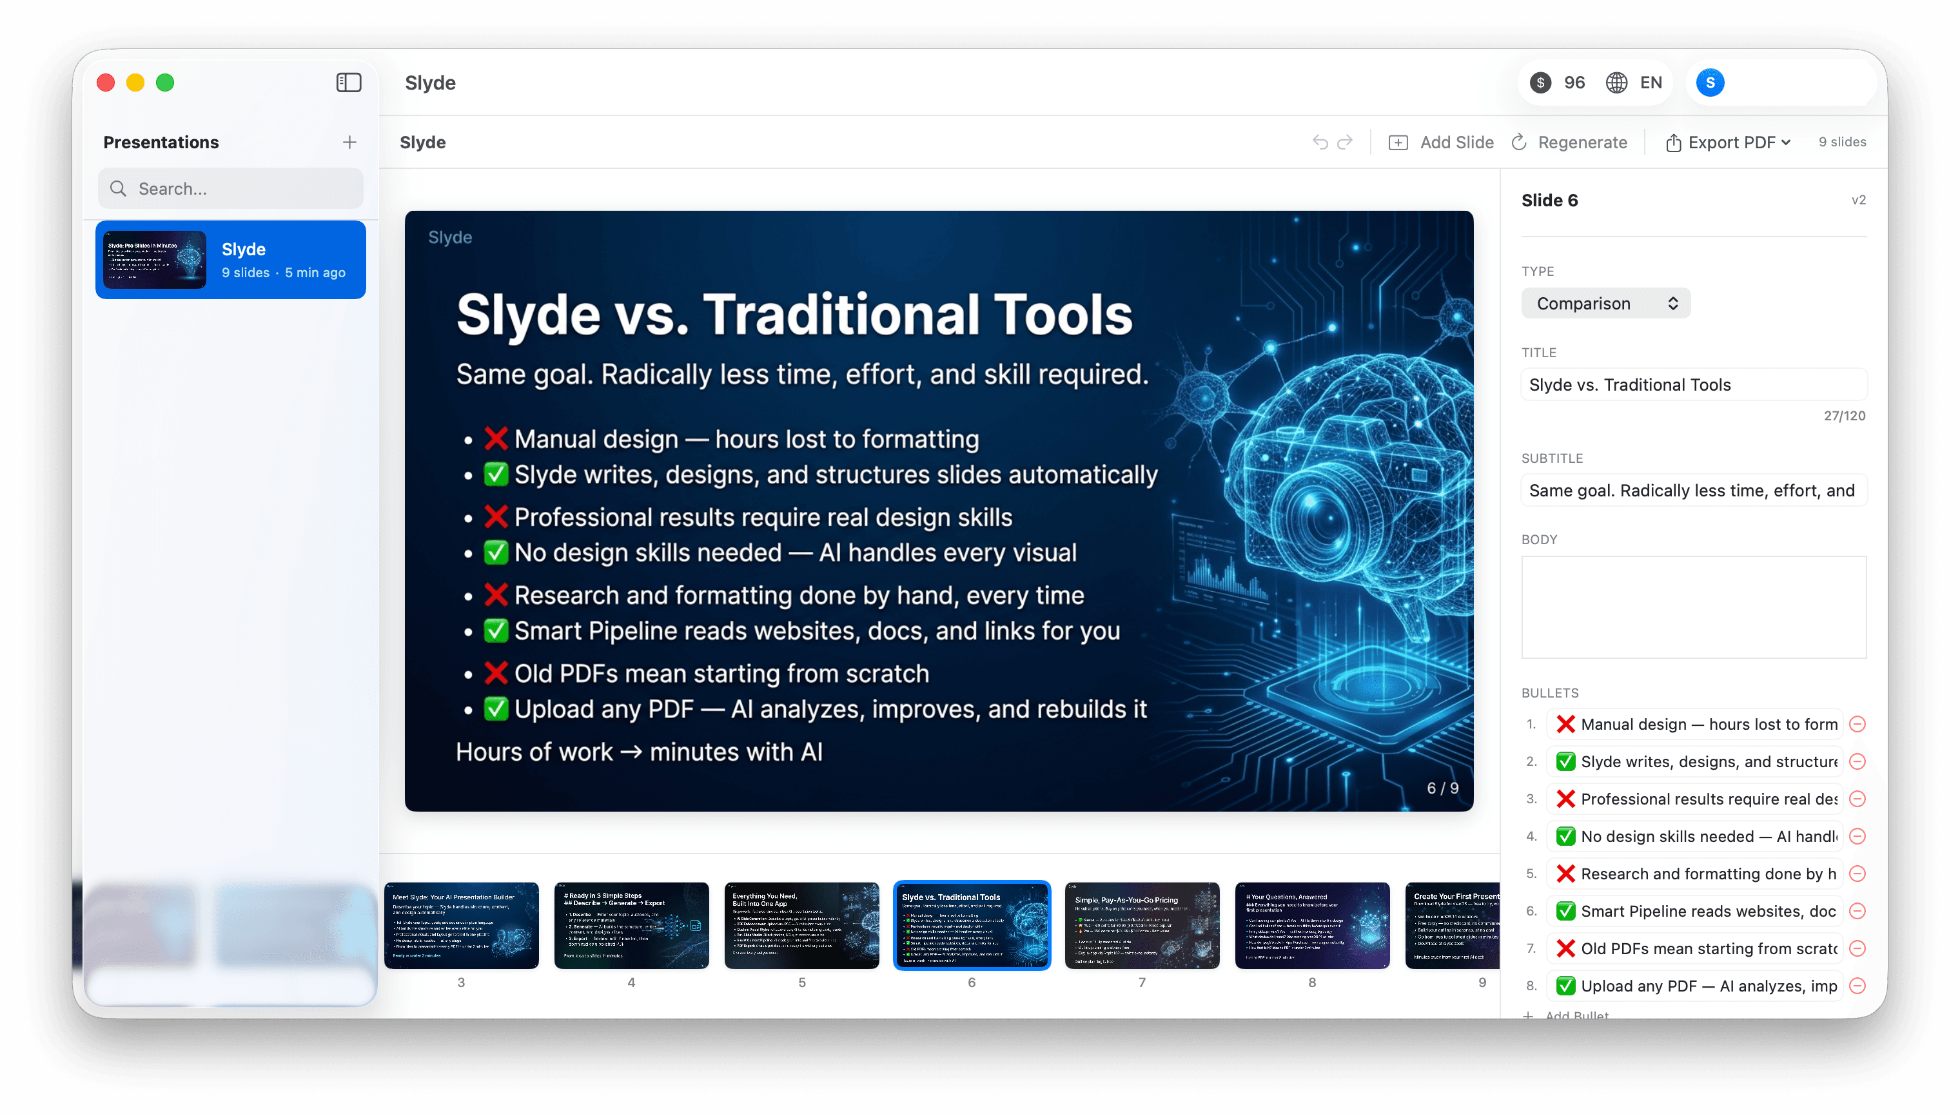The height and width of the screenshot is (1114, 1960).
Task: Undo the last change with the undo arrow
Action: tap(1320, 142)
